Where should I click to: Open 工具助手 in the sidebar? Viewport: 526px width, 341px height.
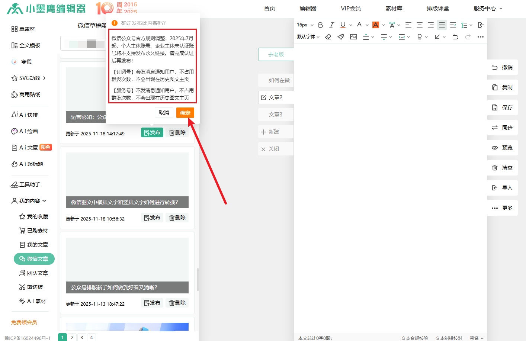[x=26, y=184]
